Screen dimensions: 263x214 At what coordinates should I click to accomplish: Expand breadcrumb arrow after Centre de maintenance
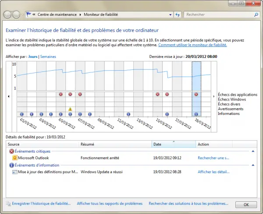point(80,14)
